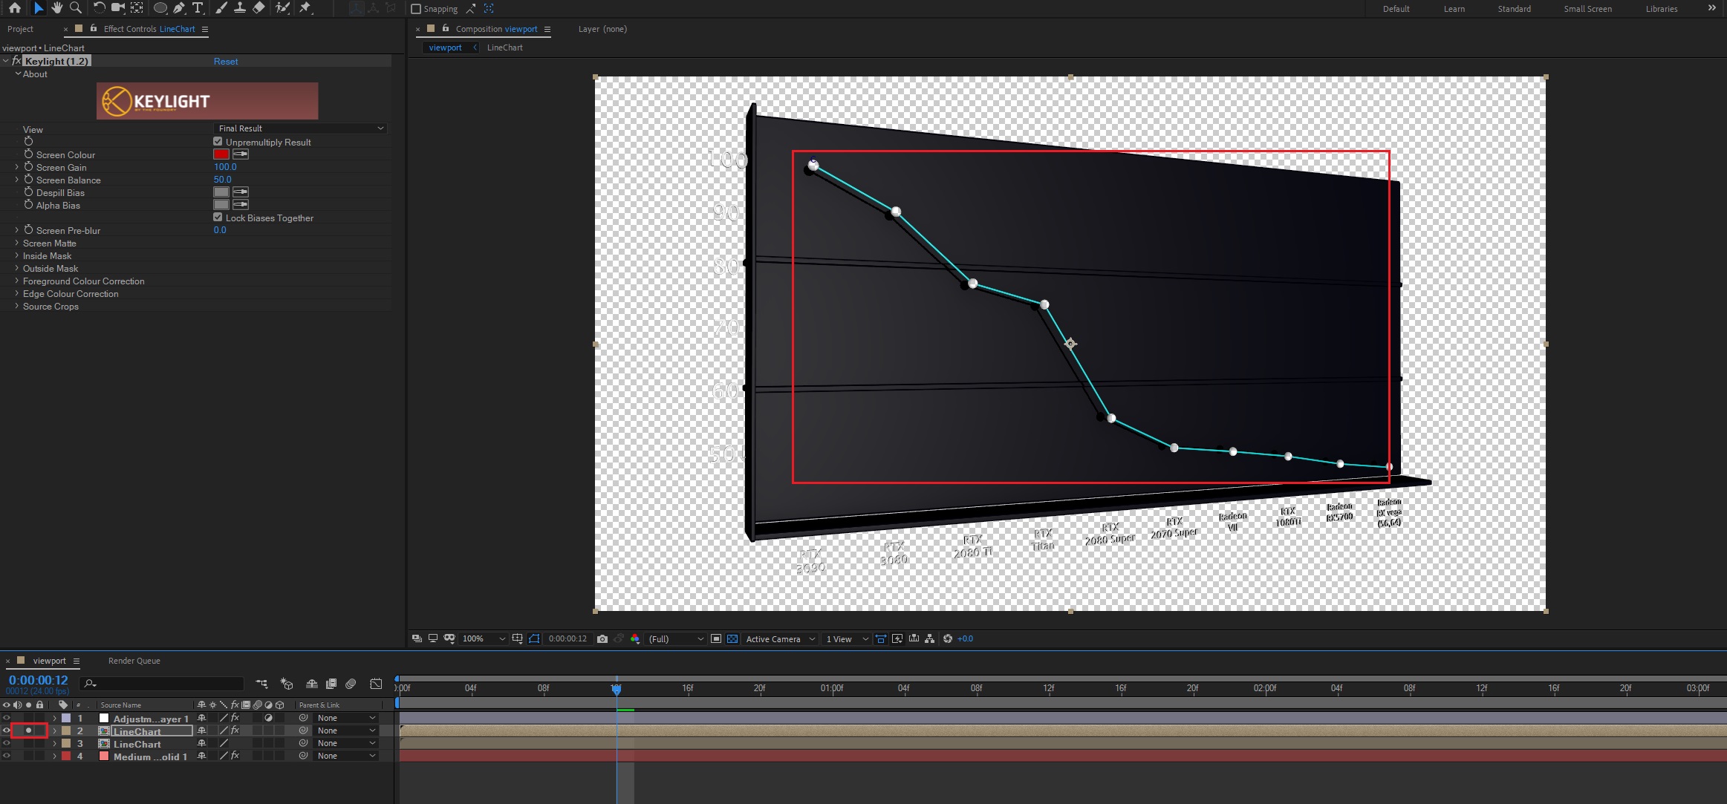Expand the Screen Matte section
Viewport: 1727px width, 804px height.
coord(16,243)
